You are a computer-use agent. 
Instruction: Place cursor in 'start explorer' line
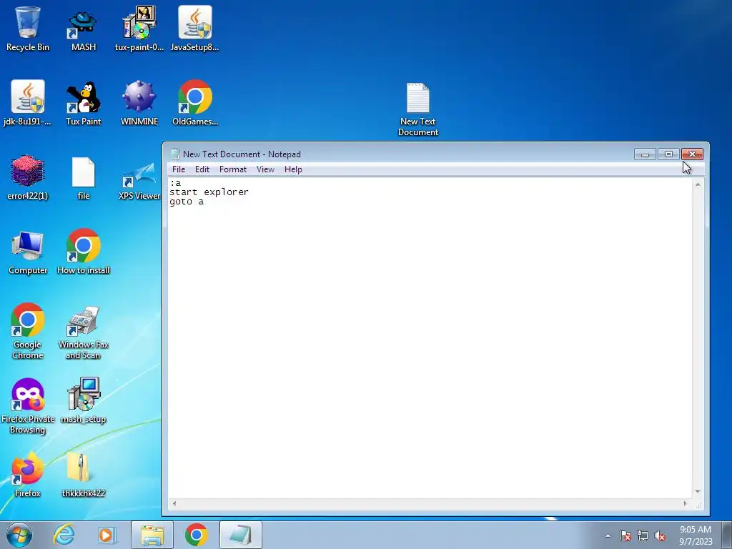click(209, 192)
